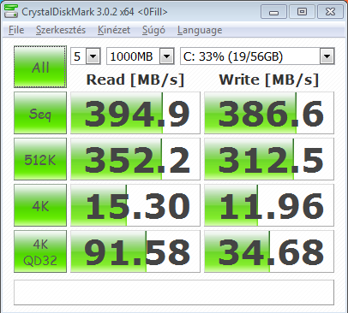Open the Language menu
The width and height of the screenshot is (348, 313).
click(200, 30)
